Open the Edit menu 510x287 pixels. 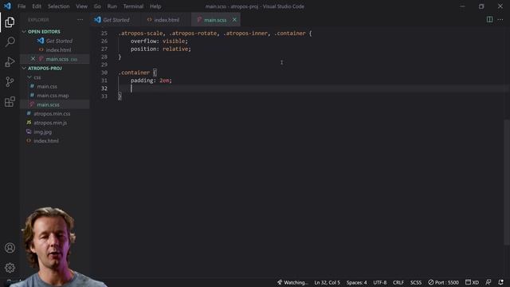tap(37, 6)
